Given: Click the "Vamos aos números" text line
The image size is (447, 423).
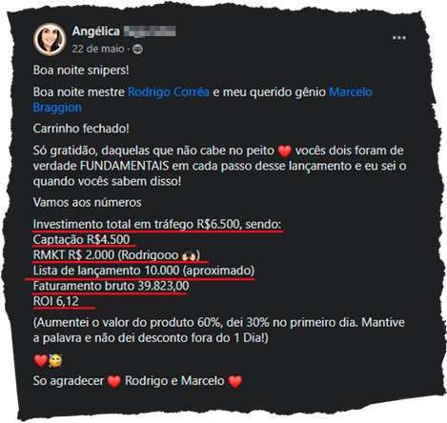Looking at the screenshot, I should click(x=87, y=202).
